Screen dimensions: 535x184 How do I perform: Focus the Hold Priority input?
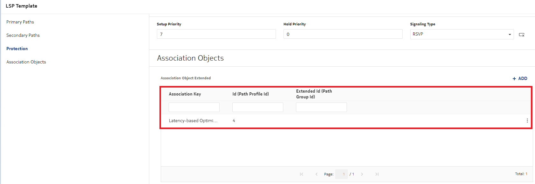pyautogui.click(x=343, y=34)
